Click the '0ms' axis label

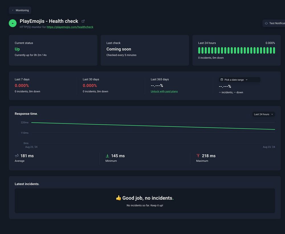pyautogui.click(x=26, y=143)
